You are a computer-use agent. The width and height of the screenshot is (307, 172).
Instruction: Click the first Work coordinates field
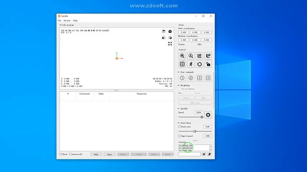(x=183, y=32)
